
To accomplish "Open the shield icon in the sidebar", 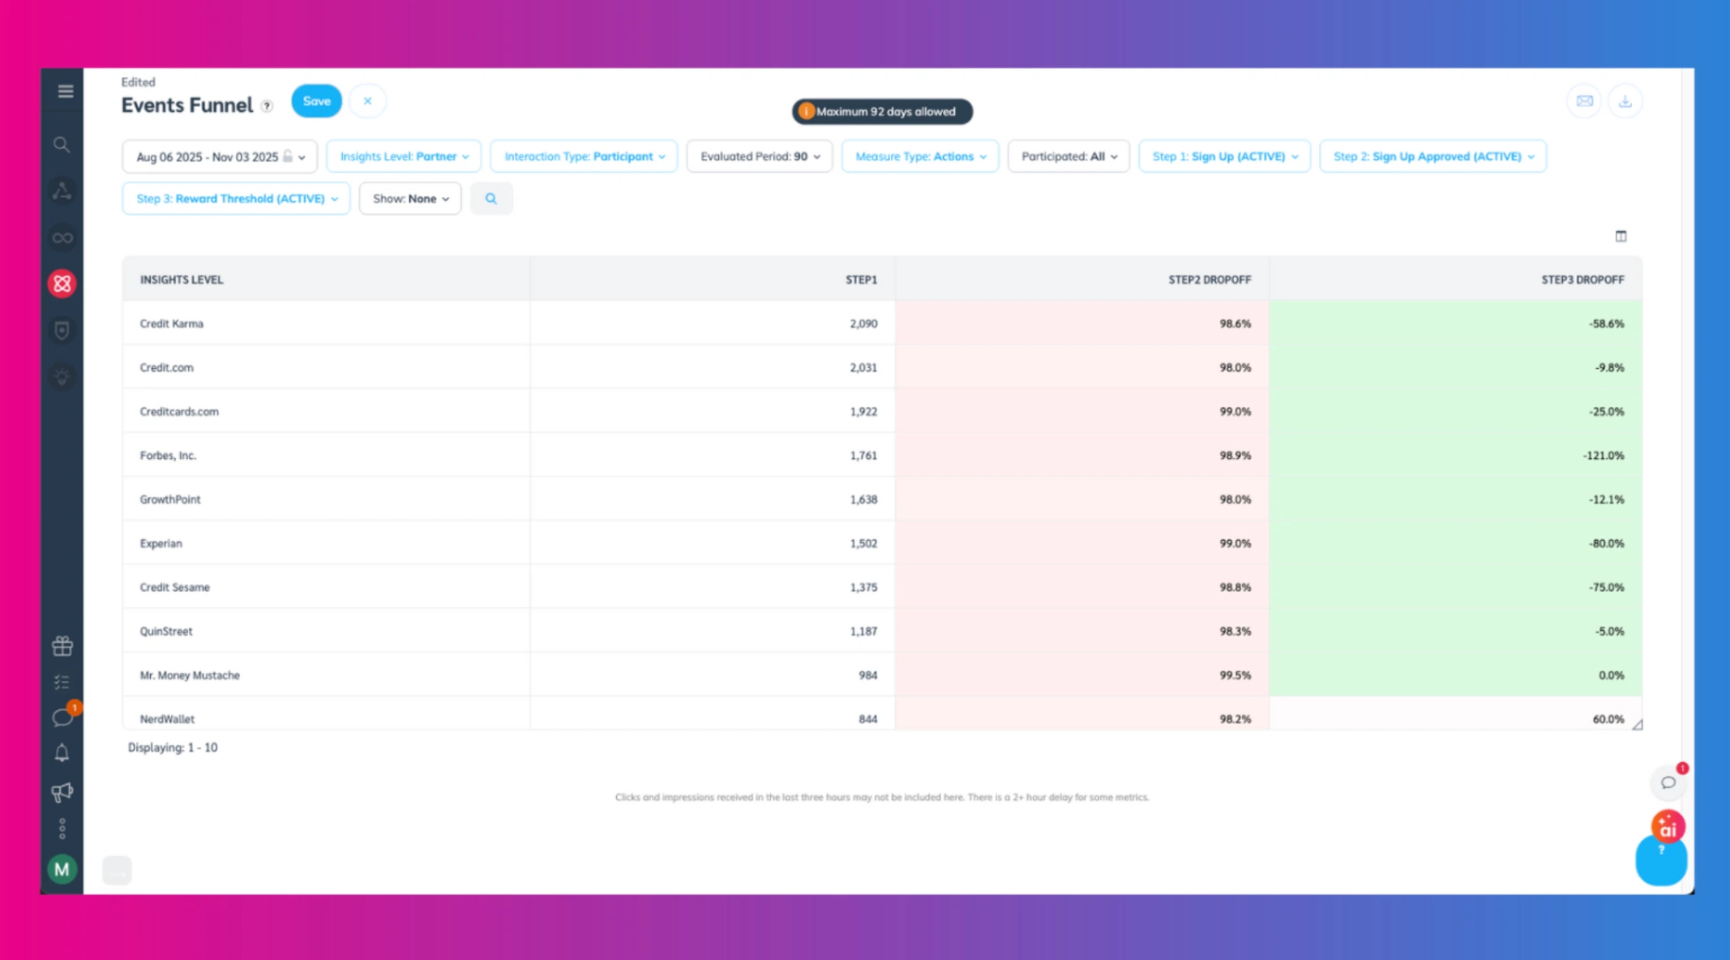I will tap(62, 330).
